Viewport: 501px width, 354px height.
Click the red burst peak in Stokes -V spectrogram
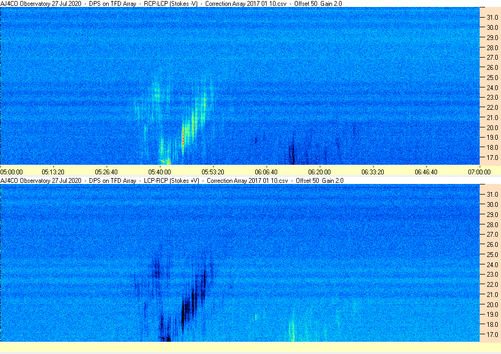[183, 138]
